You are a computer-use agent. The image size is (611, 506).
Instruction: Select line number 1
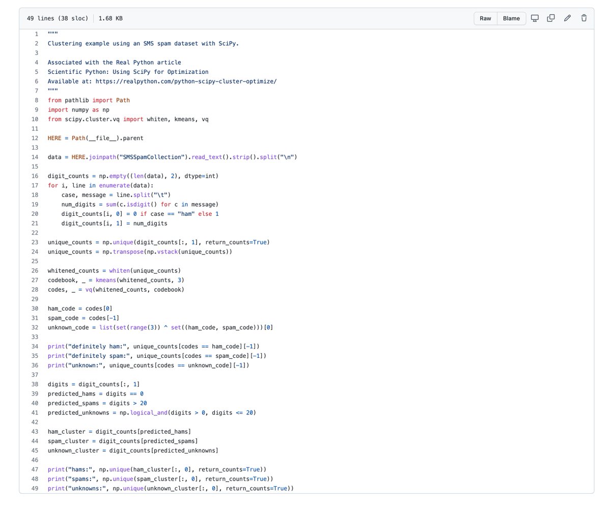click(36, 34)
